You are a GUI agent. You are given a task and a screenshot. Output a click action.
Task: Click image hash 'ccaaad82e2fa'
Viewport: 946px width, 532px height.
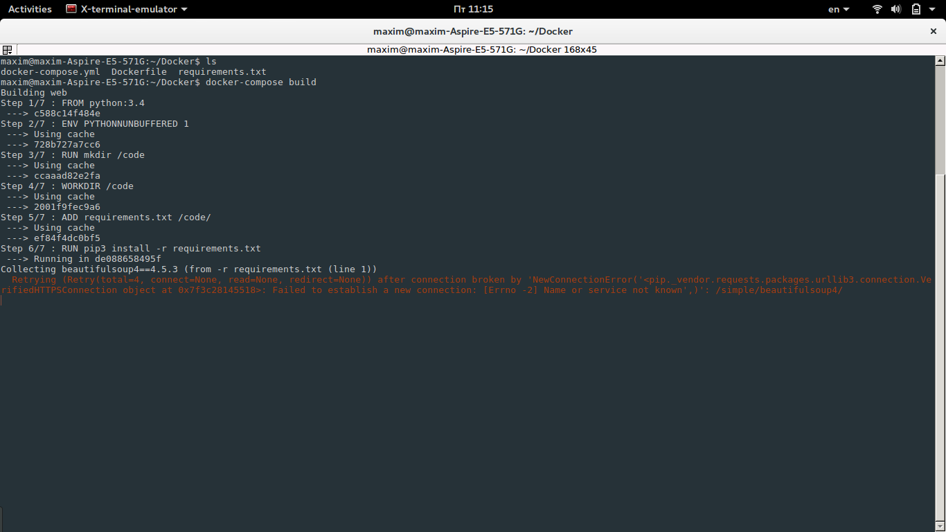pos(67,176)
